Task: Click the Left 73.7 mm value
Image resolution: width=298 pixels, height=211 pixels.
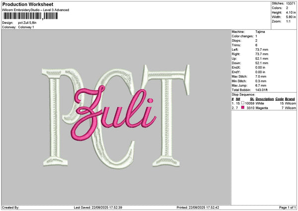Action: pyautogui.click(x=262, y=49)
